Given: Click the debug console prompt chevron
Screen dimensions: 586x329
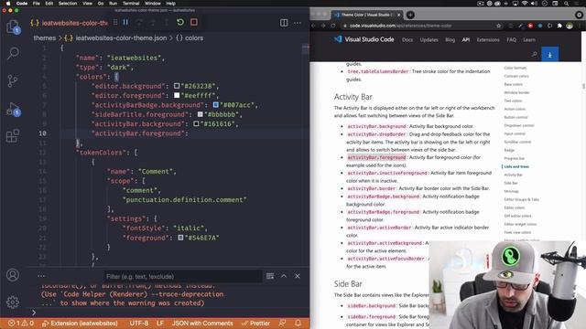Looking at the screenshot, I should pos(34,313).
